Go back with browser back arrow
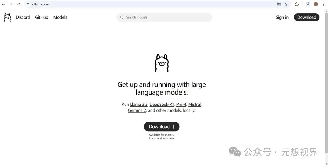 click(x=3, y=4)
